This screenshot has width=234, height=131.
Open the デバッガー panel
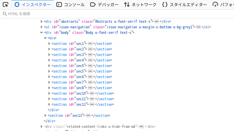click(x=104, y=4)
